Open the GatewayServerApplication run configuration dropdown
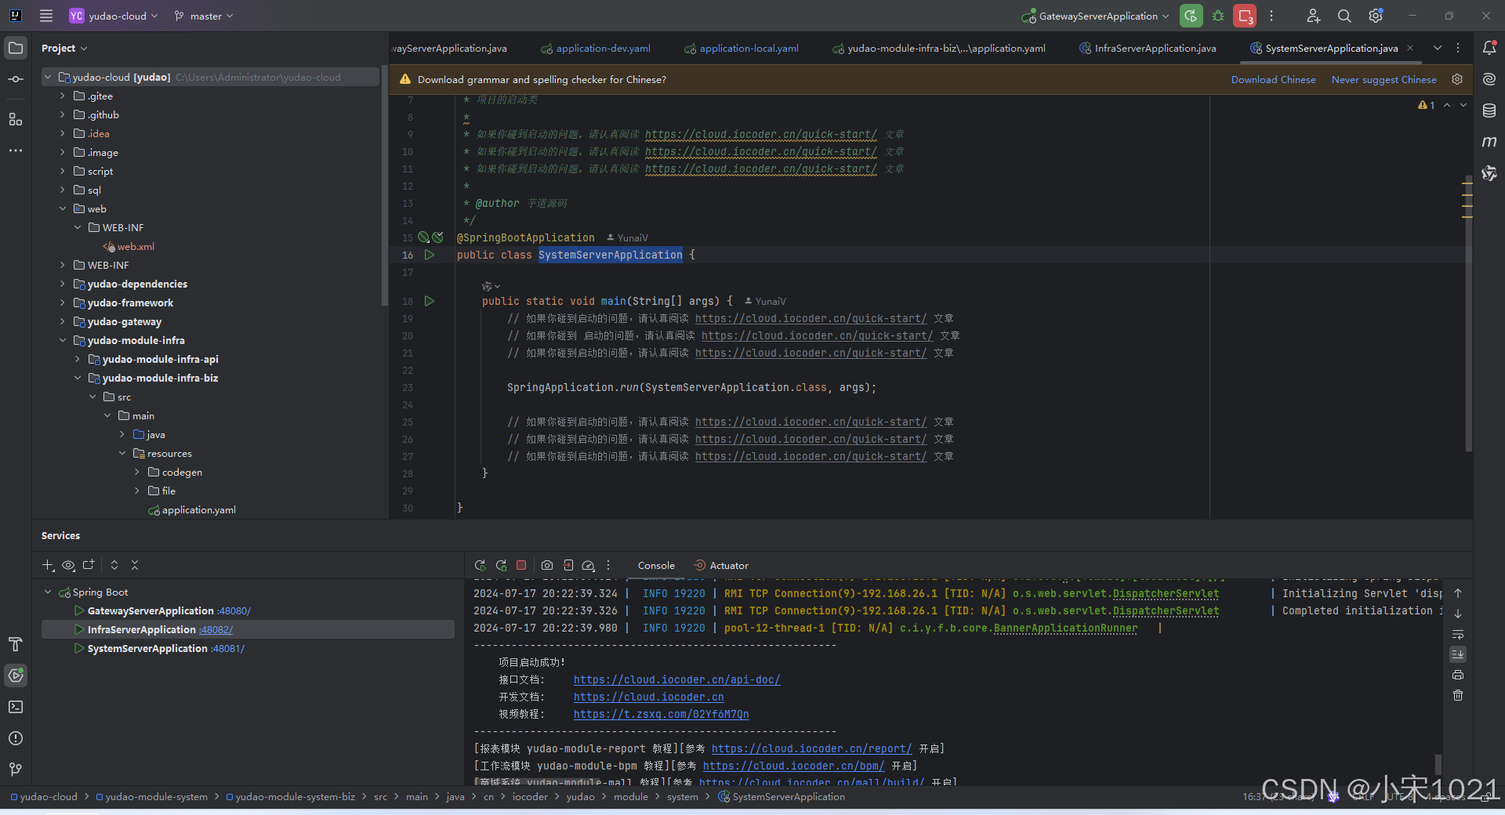Image resolution: width=1505 pixels, height=815 pixels. 1096,16
